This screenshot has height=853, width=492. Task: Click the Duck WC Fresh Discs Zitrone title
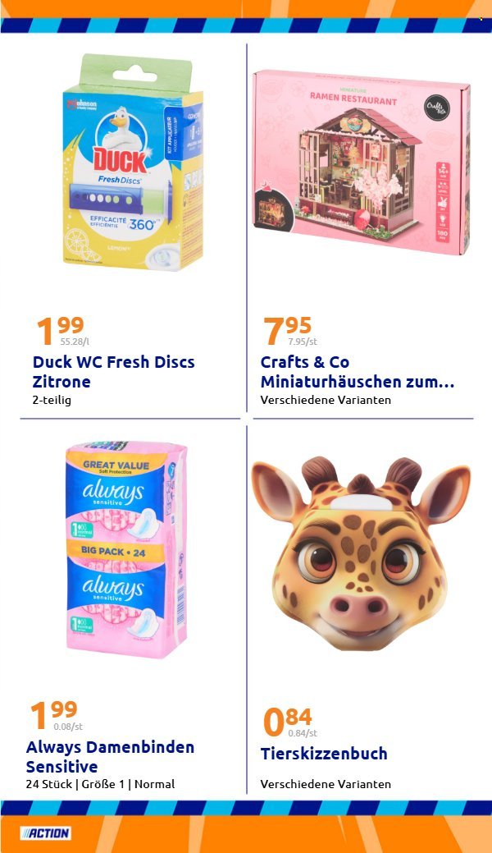point(114,372)
